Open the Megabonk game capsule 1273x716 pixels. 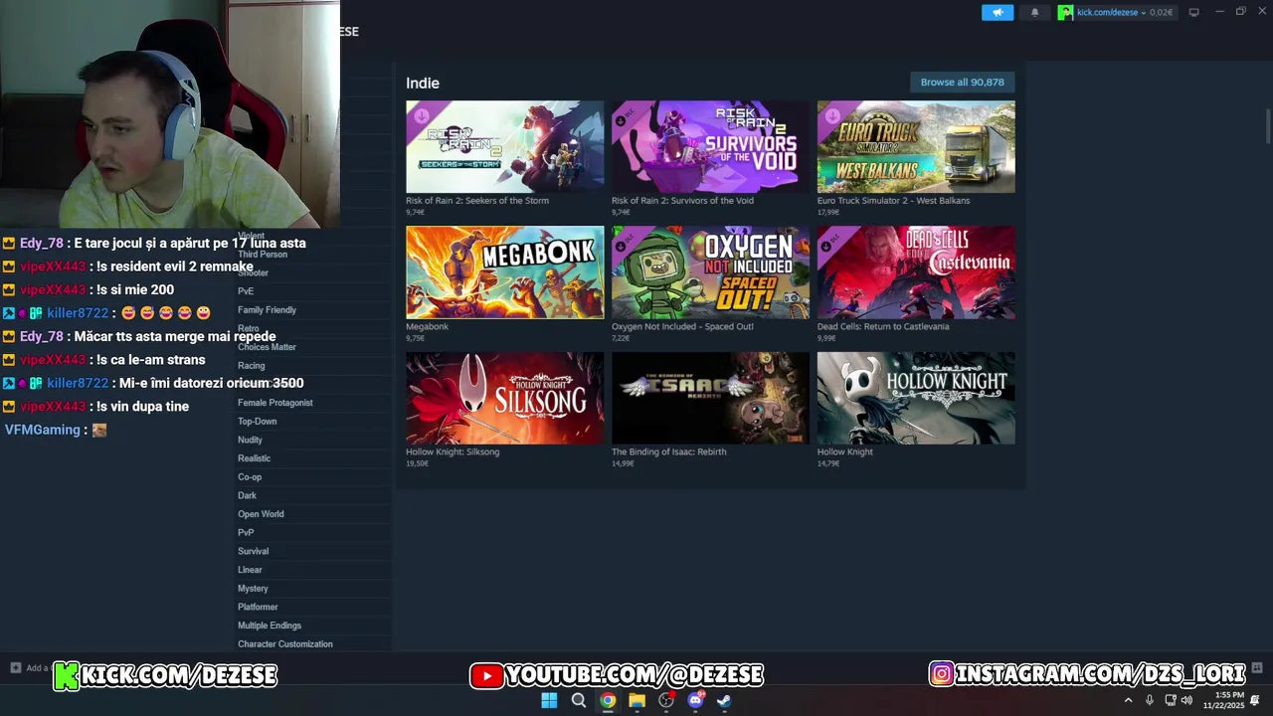point(504,272)
